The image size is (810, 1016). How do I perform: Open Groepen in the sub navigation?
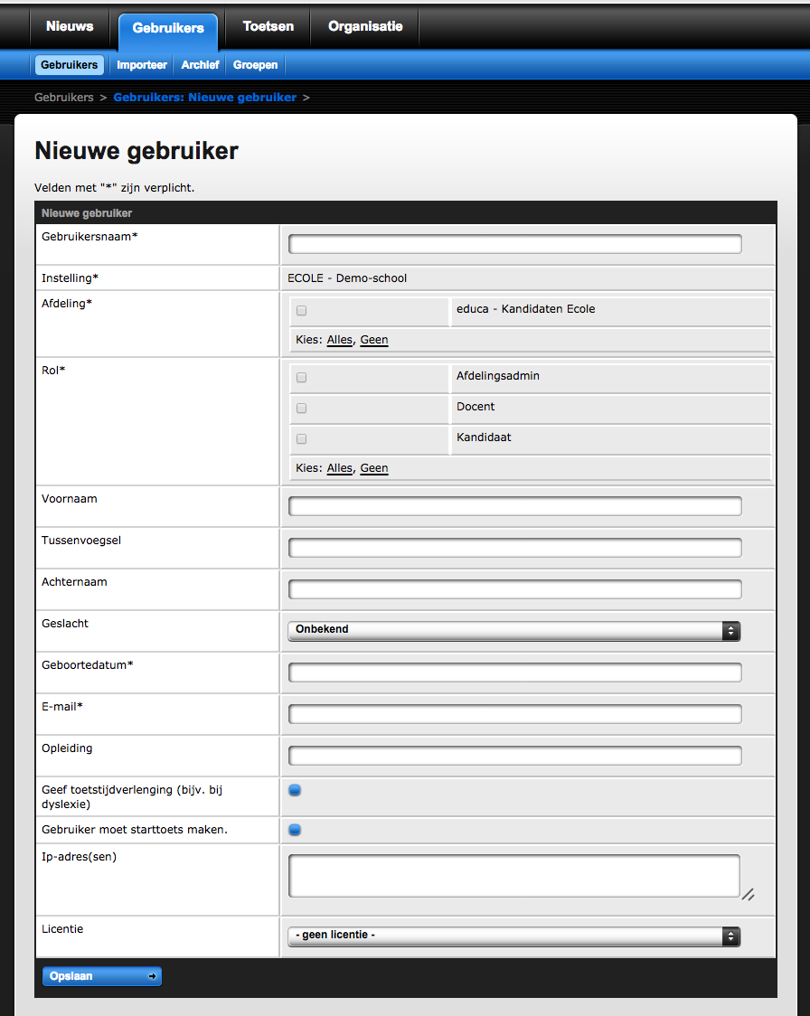(255, 65)
